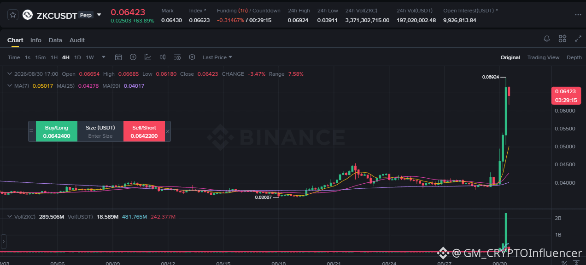This screenshot has width=586, height=265.
Task: Click the current price label 0.06423
Action: tap(565, 91)
